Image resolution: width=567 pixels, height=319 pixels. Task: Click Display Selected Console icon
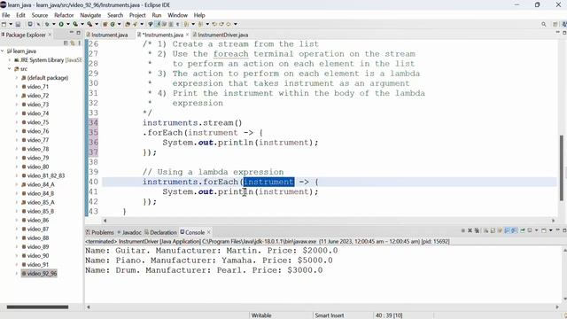coord(530,230)
